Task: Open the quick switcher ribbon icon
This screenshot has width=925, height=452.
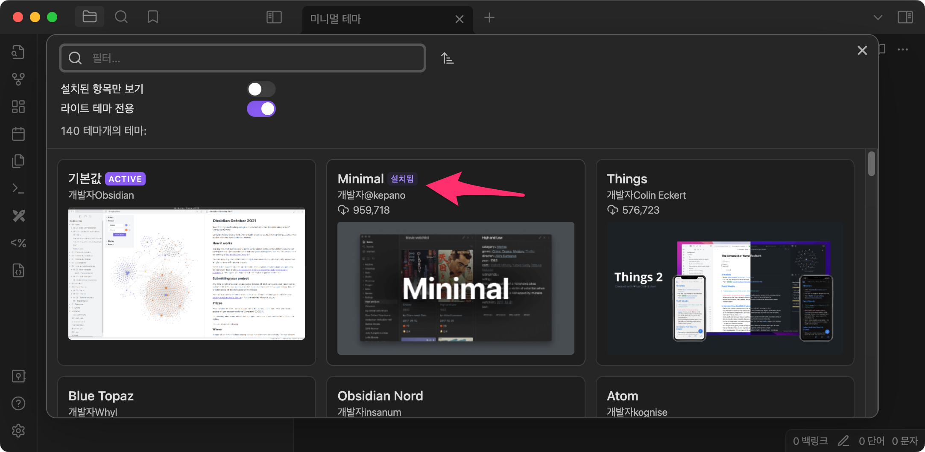Action: 18,52
